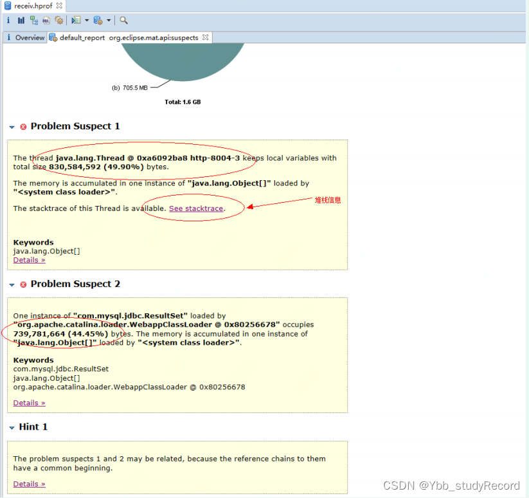This screenshot has height=498, width=529.
Task: Click the 'Hint 1' heading
Action: pyautogui.click(x=33, y=427)
